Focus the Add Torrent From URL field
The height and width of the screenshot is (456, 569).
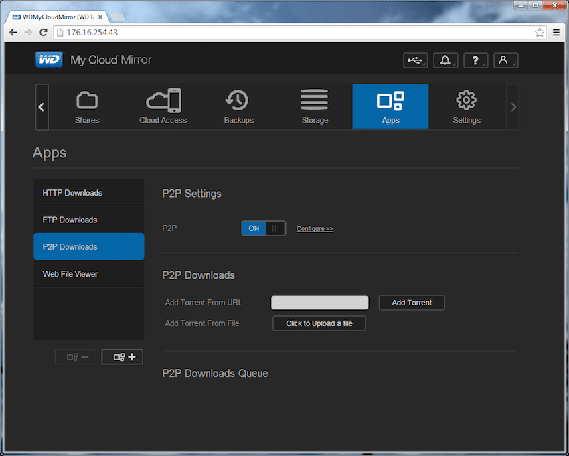(320, 303)
